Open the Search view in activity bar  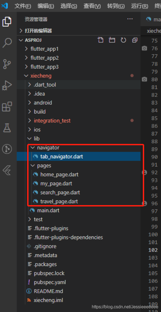pyautogui.click(x=7, y=43)
